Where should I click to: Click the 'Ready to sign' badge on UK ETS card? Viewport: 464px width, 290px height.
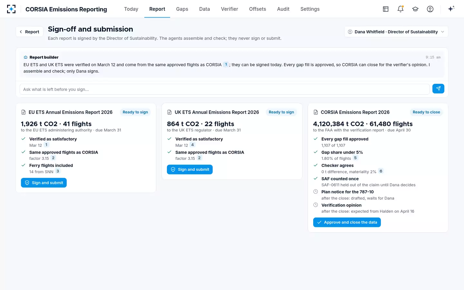281,112
